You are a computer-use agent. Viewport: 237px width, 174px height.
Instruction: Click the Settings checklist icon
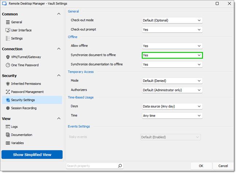8,38
